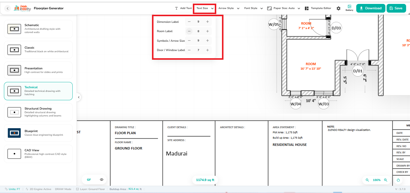Viewport: 410px width, 193px height.
Task: Click DRAW Mode status
Action: 63,189
